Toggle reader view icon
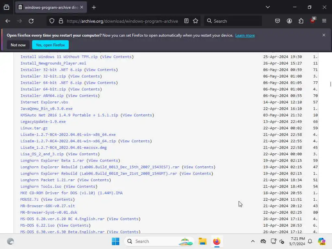Image resolution: width=332 pixels, height=249 pixels. click(x=186, y=21)
